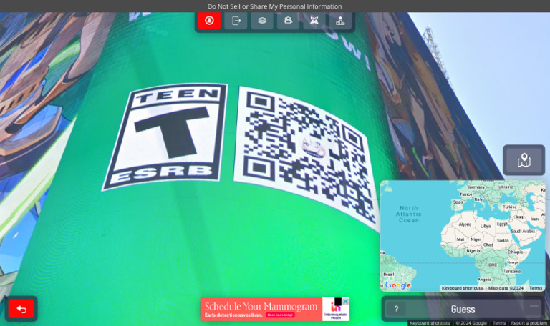Click Libya on the mini map
The height and width of the screenshot is (326, 550).
click(x=486, y=226)
